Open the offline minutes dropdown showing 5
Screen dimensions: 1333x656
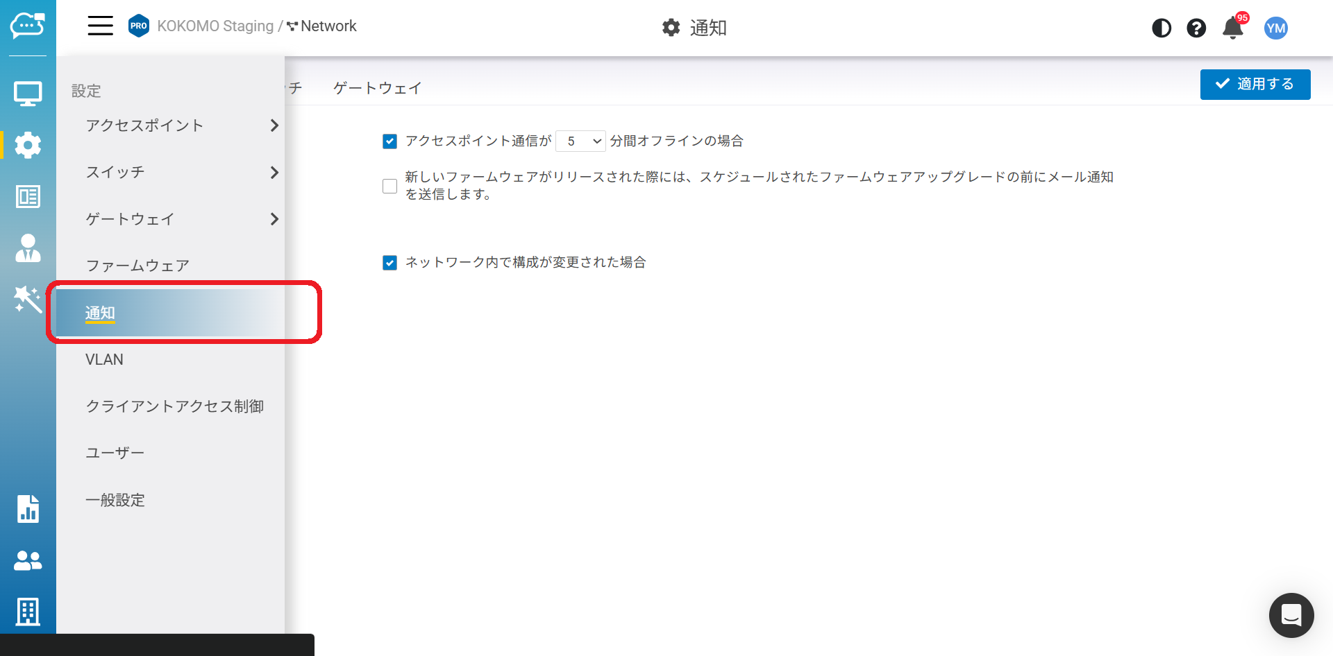(x=581, y=141)
